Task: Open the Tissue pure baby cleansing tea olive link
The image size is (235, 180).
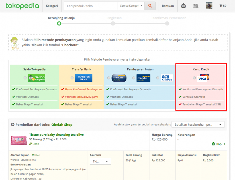Action: click(x=56, y=135)
